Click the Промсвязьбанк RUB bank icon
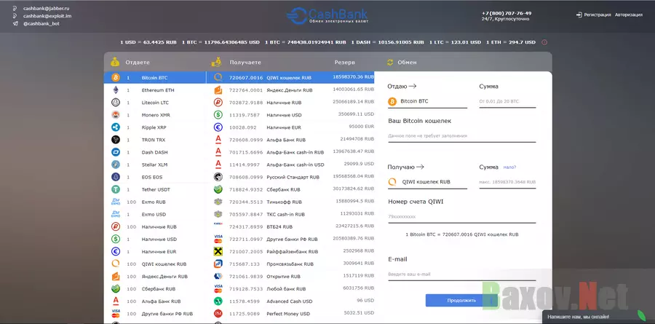This screenshot has height=324, width=655. tap(218, 264)
